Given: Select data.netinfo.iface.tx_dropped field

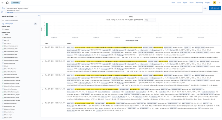Looking at the screenshot, I should click(12, 95).
